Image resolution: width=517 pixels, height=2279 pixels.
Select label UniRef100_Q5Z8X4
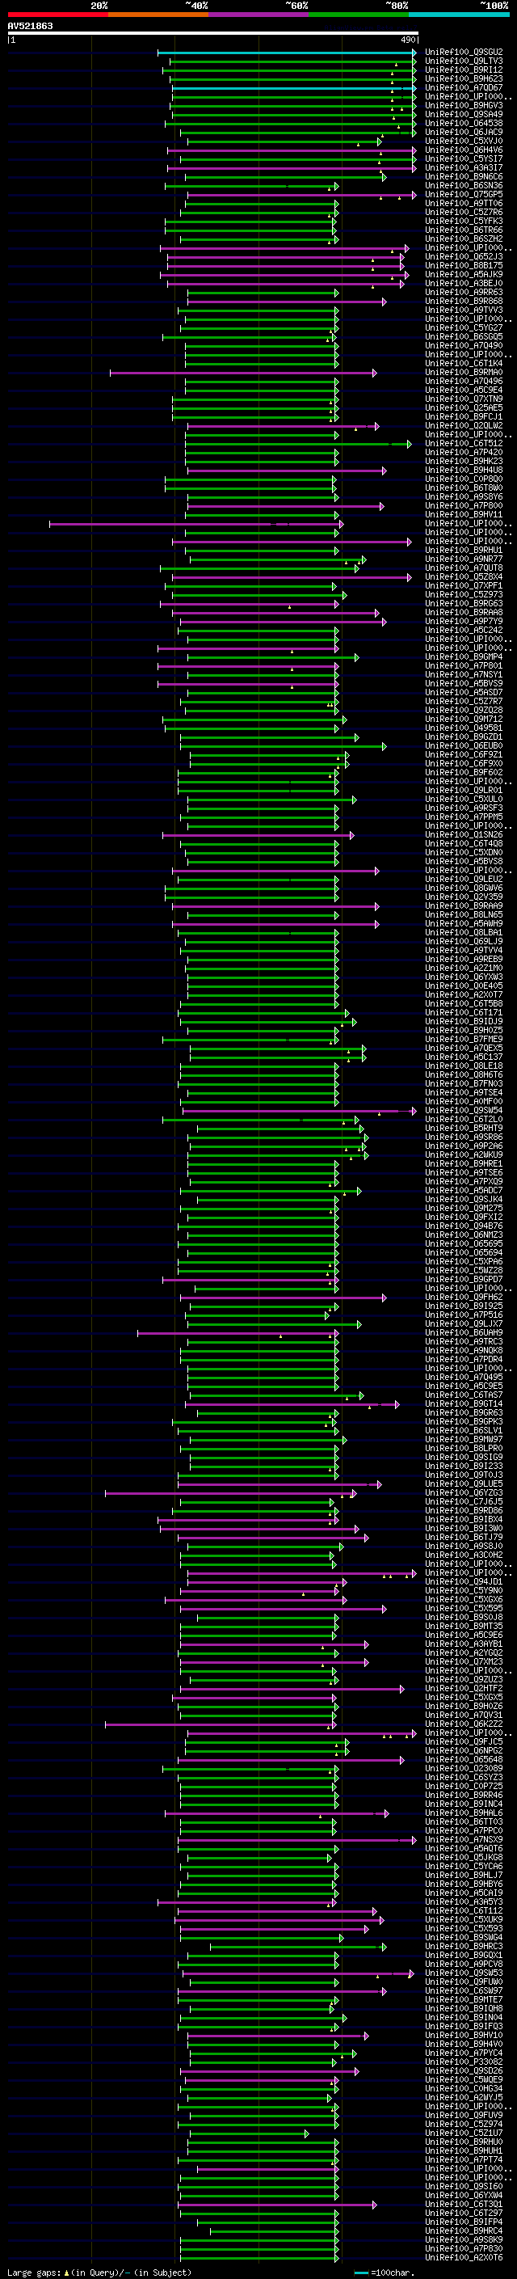(x=464, y=577)
